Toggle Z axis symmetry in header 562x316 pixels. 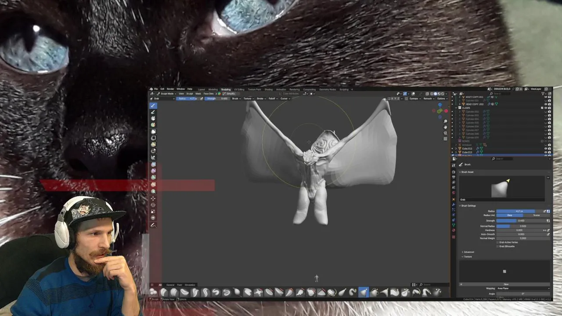pos(398,98)
